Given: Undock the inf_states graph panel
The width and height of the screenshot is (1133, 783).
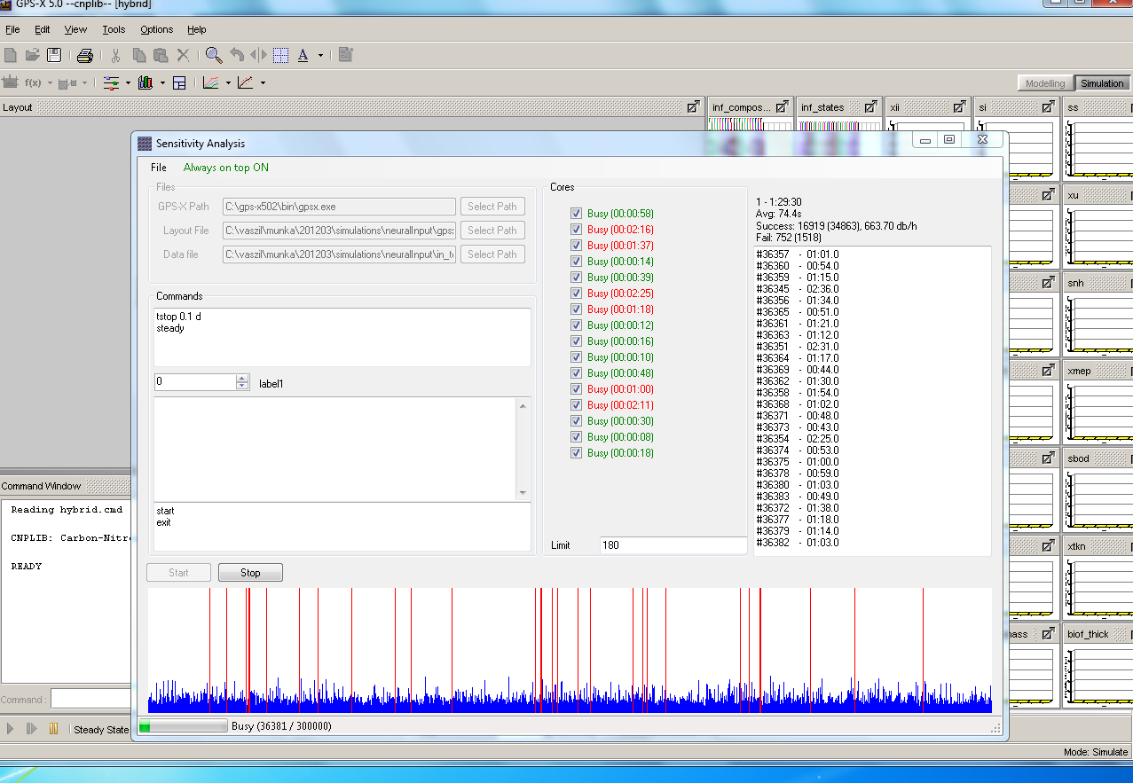Looking at the screenshot, I should (871, 107).
